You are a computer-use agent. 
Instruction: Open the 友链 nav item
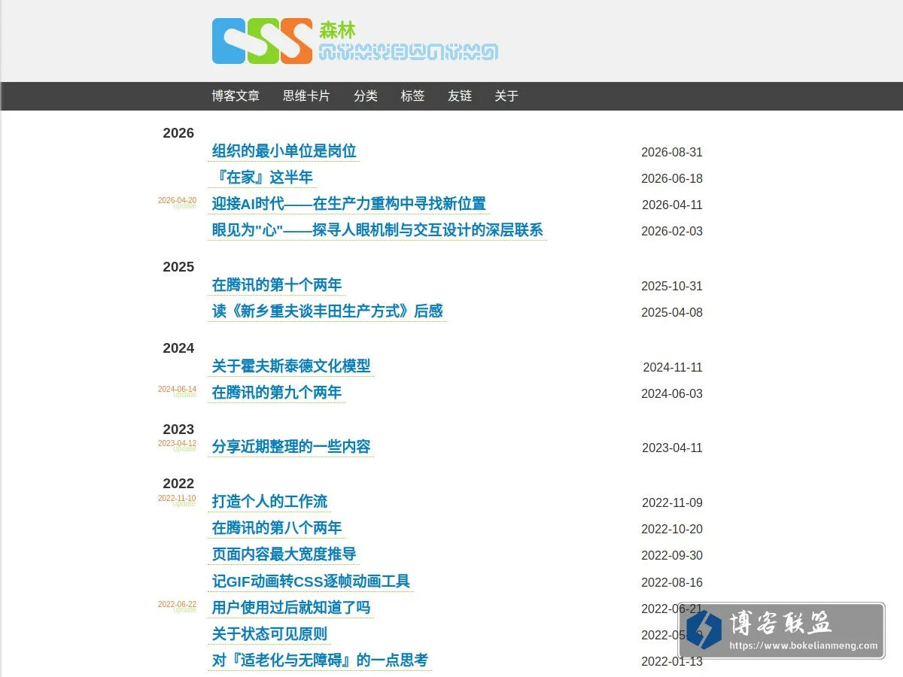point(460,96)
